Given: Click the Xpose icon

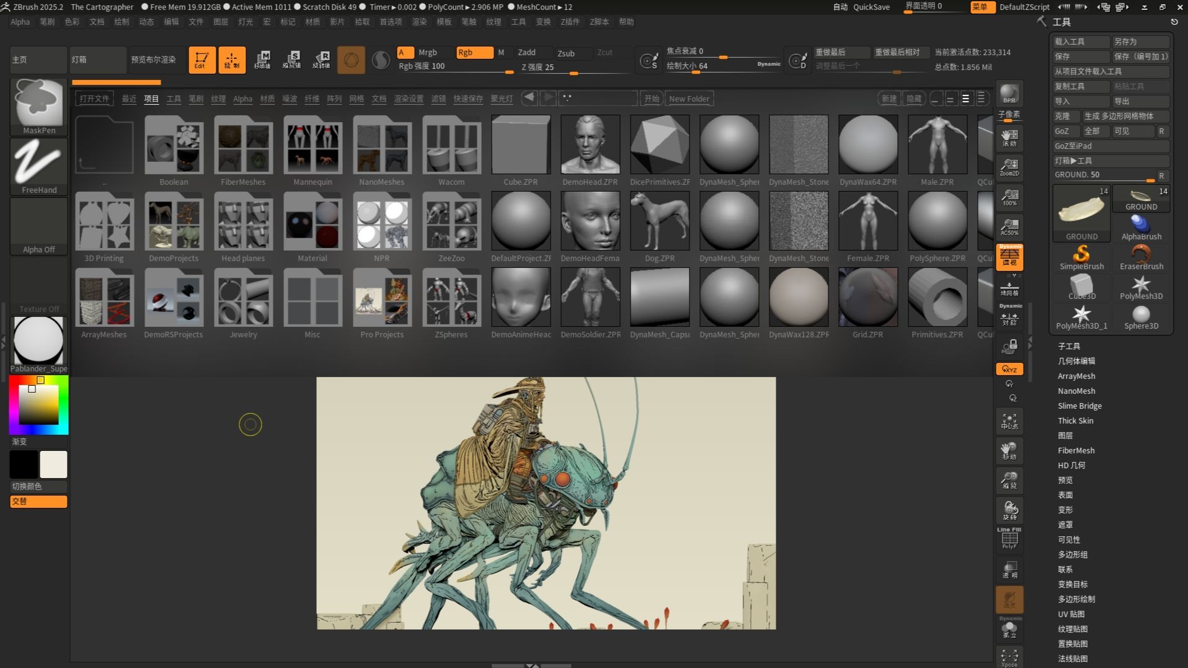Looking at the screenshot, I should (x=1009, y=656).
